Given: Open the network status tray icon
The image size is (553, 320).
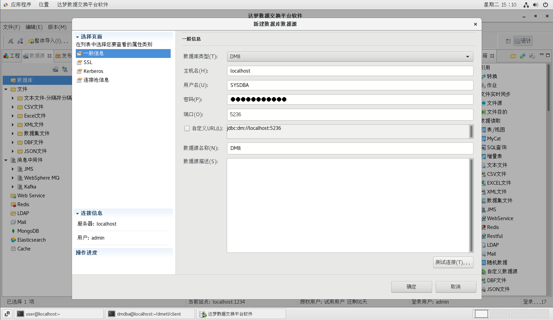Looking at the screenshot, I should point(526,5).
